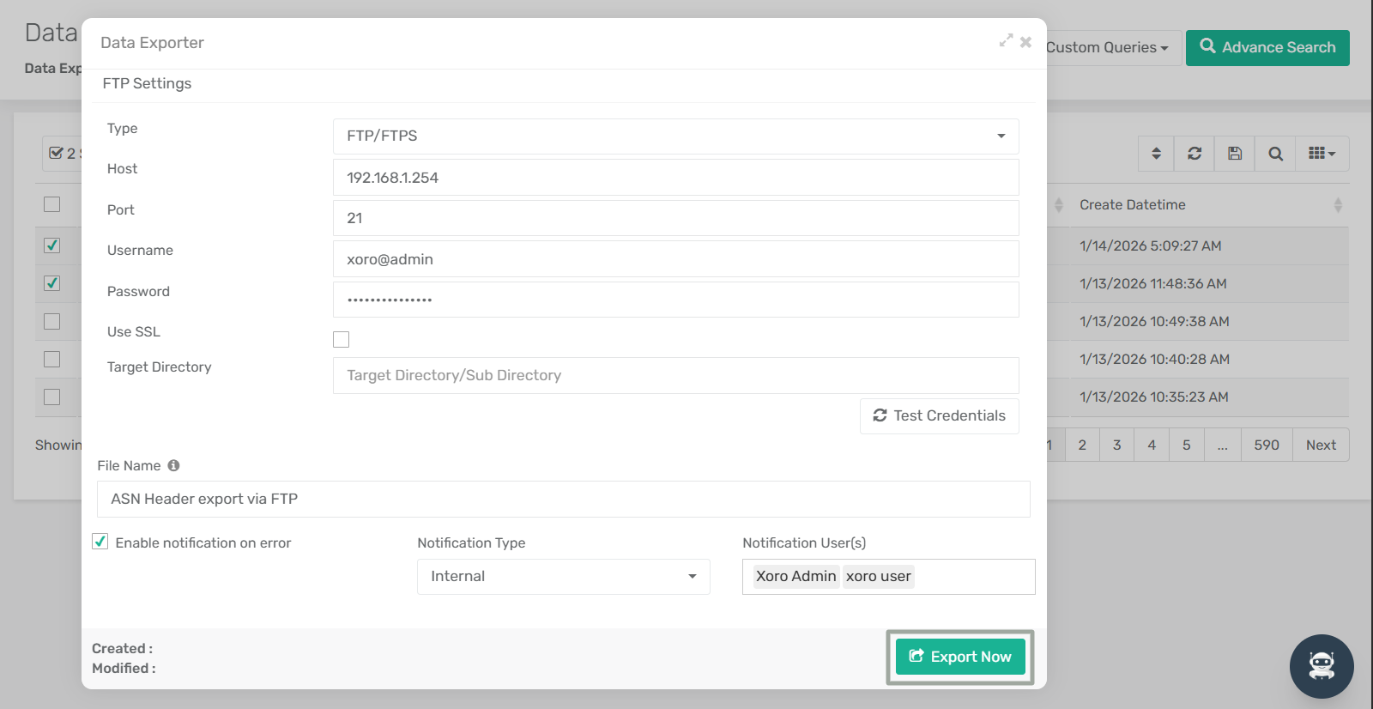This screenshot has width=1373, height=709.
Task: Click the magnifier search icon in grid toolbar
Action: pos(1275,154)
